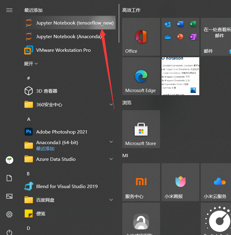Open the hamburger menu at top of Start

[9, 10]
